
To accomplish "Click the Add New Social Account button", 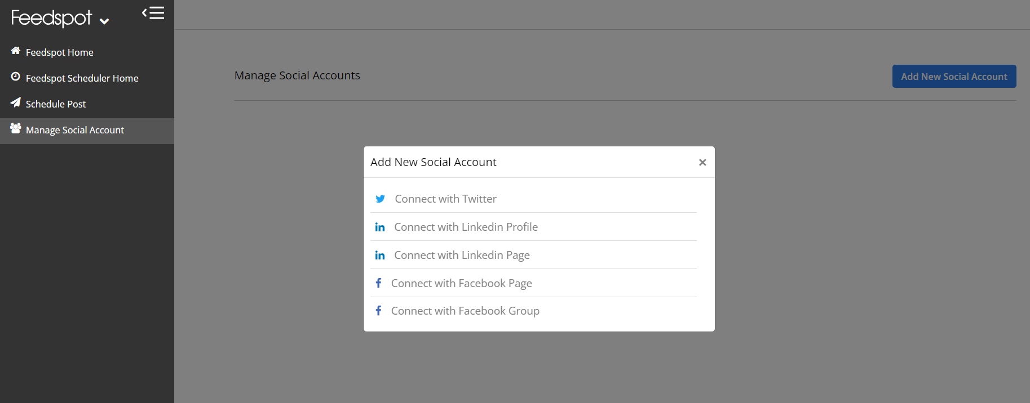I will tap(954, 77).
